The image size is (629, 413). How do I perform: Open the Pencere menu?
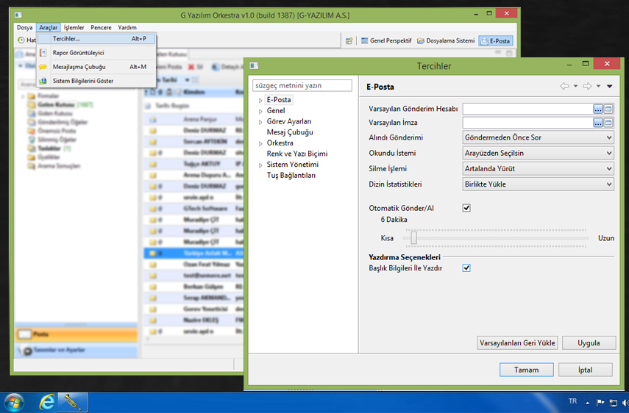101,28
